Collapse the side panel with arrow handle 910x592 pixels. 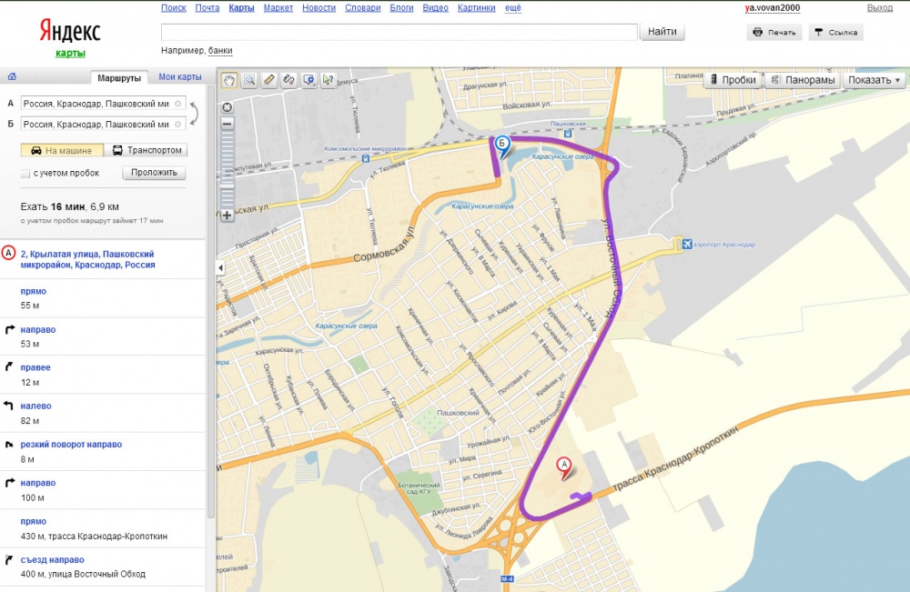tap(220, 268)
